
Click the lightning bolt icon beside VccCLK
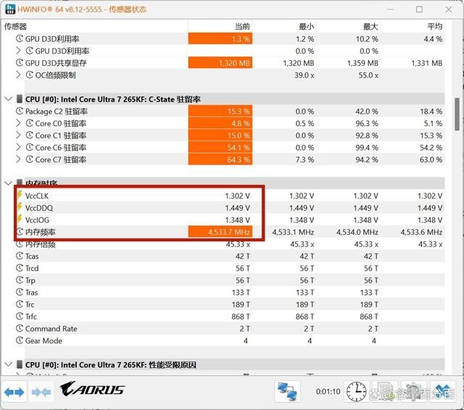pyautogui.click(x=20, y=196)
